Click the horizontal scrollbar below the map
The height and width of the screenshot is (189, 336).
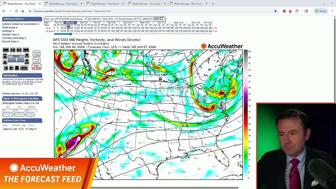[x=165, y=188]
